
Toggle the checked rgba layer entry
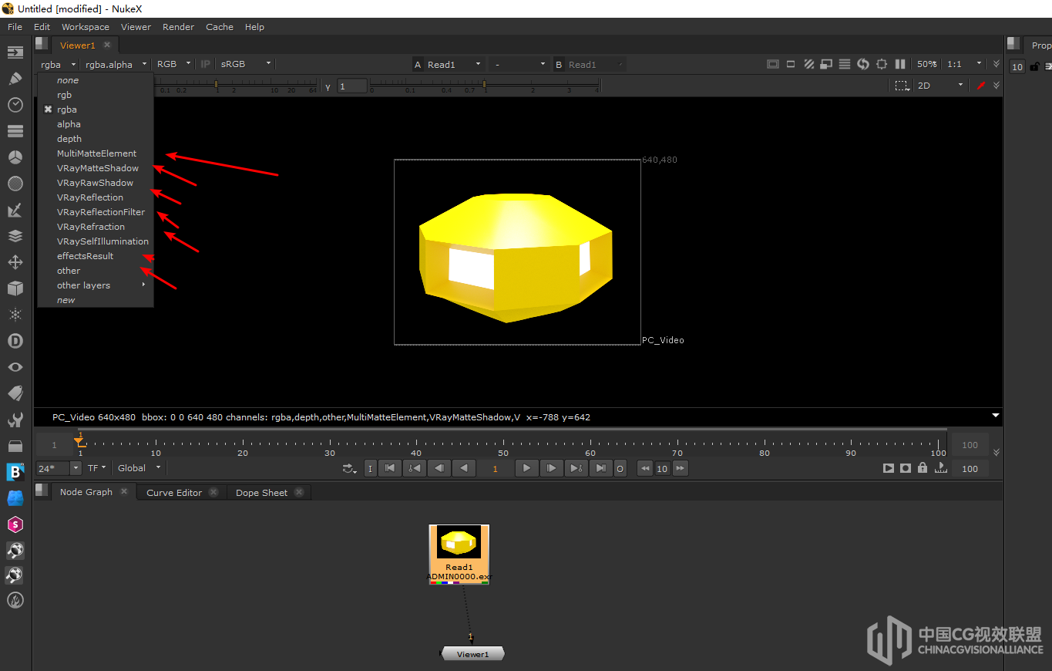95,110
